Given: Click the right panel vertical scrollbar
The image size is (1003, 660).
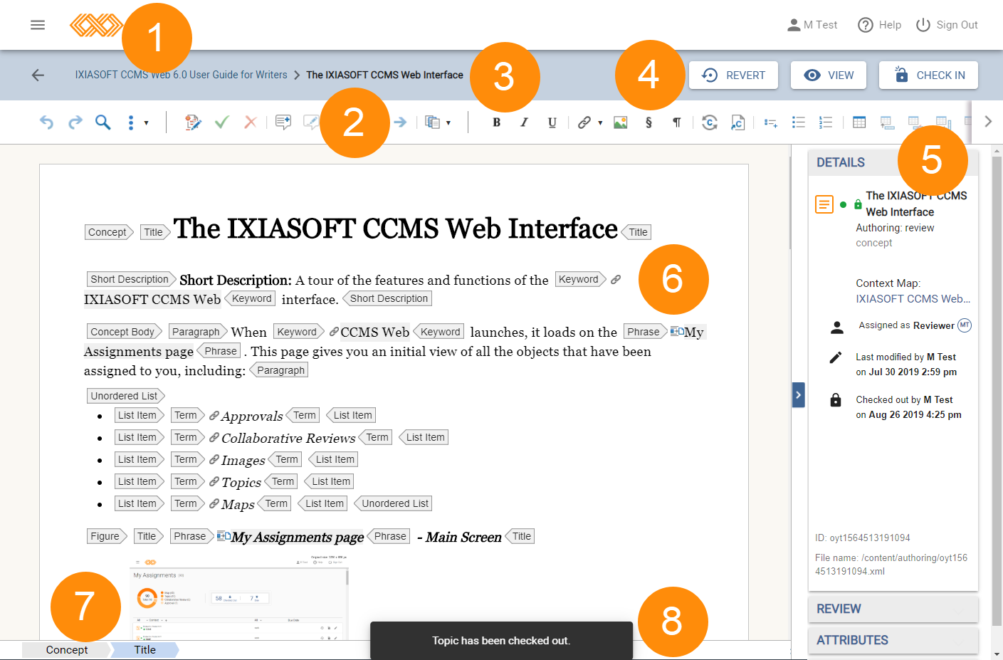Looking at the screenshot, I should (997, 392).
